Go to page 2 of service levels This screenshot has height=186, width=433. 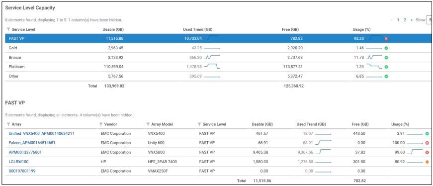(x=405, y=20)
